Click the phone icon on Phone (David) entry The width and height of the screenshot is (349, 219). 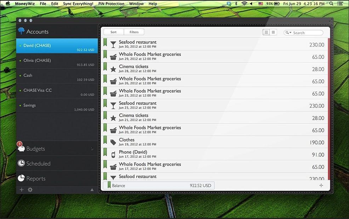113,154
